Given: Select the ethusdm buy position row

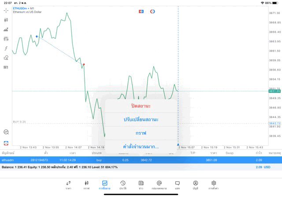Looking at the screenshot, I should tap(53, 160).
